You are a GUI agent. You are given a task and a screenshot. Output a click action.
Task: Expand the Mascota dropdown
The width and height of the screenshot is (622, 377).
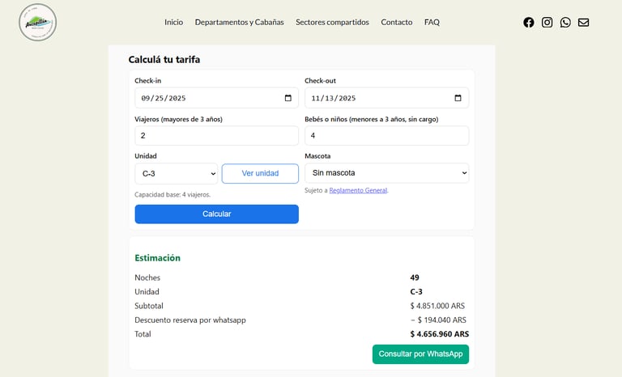click(386, 173)
